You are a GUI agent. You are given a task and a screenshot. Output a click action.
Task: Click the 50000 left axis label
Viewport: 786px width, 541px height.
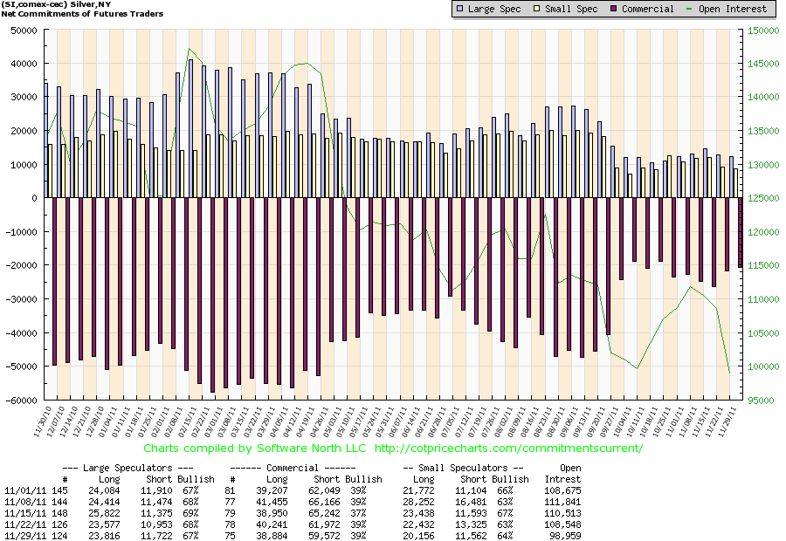[x=24, y=31]
